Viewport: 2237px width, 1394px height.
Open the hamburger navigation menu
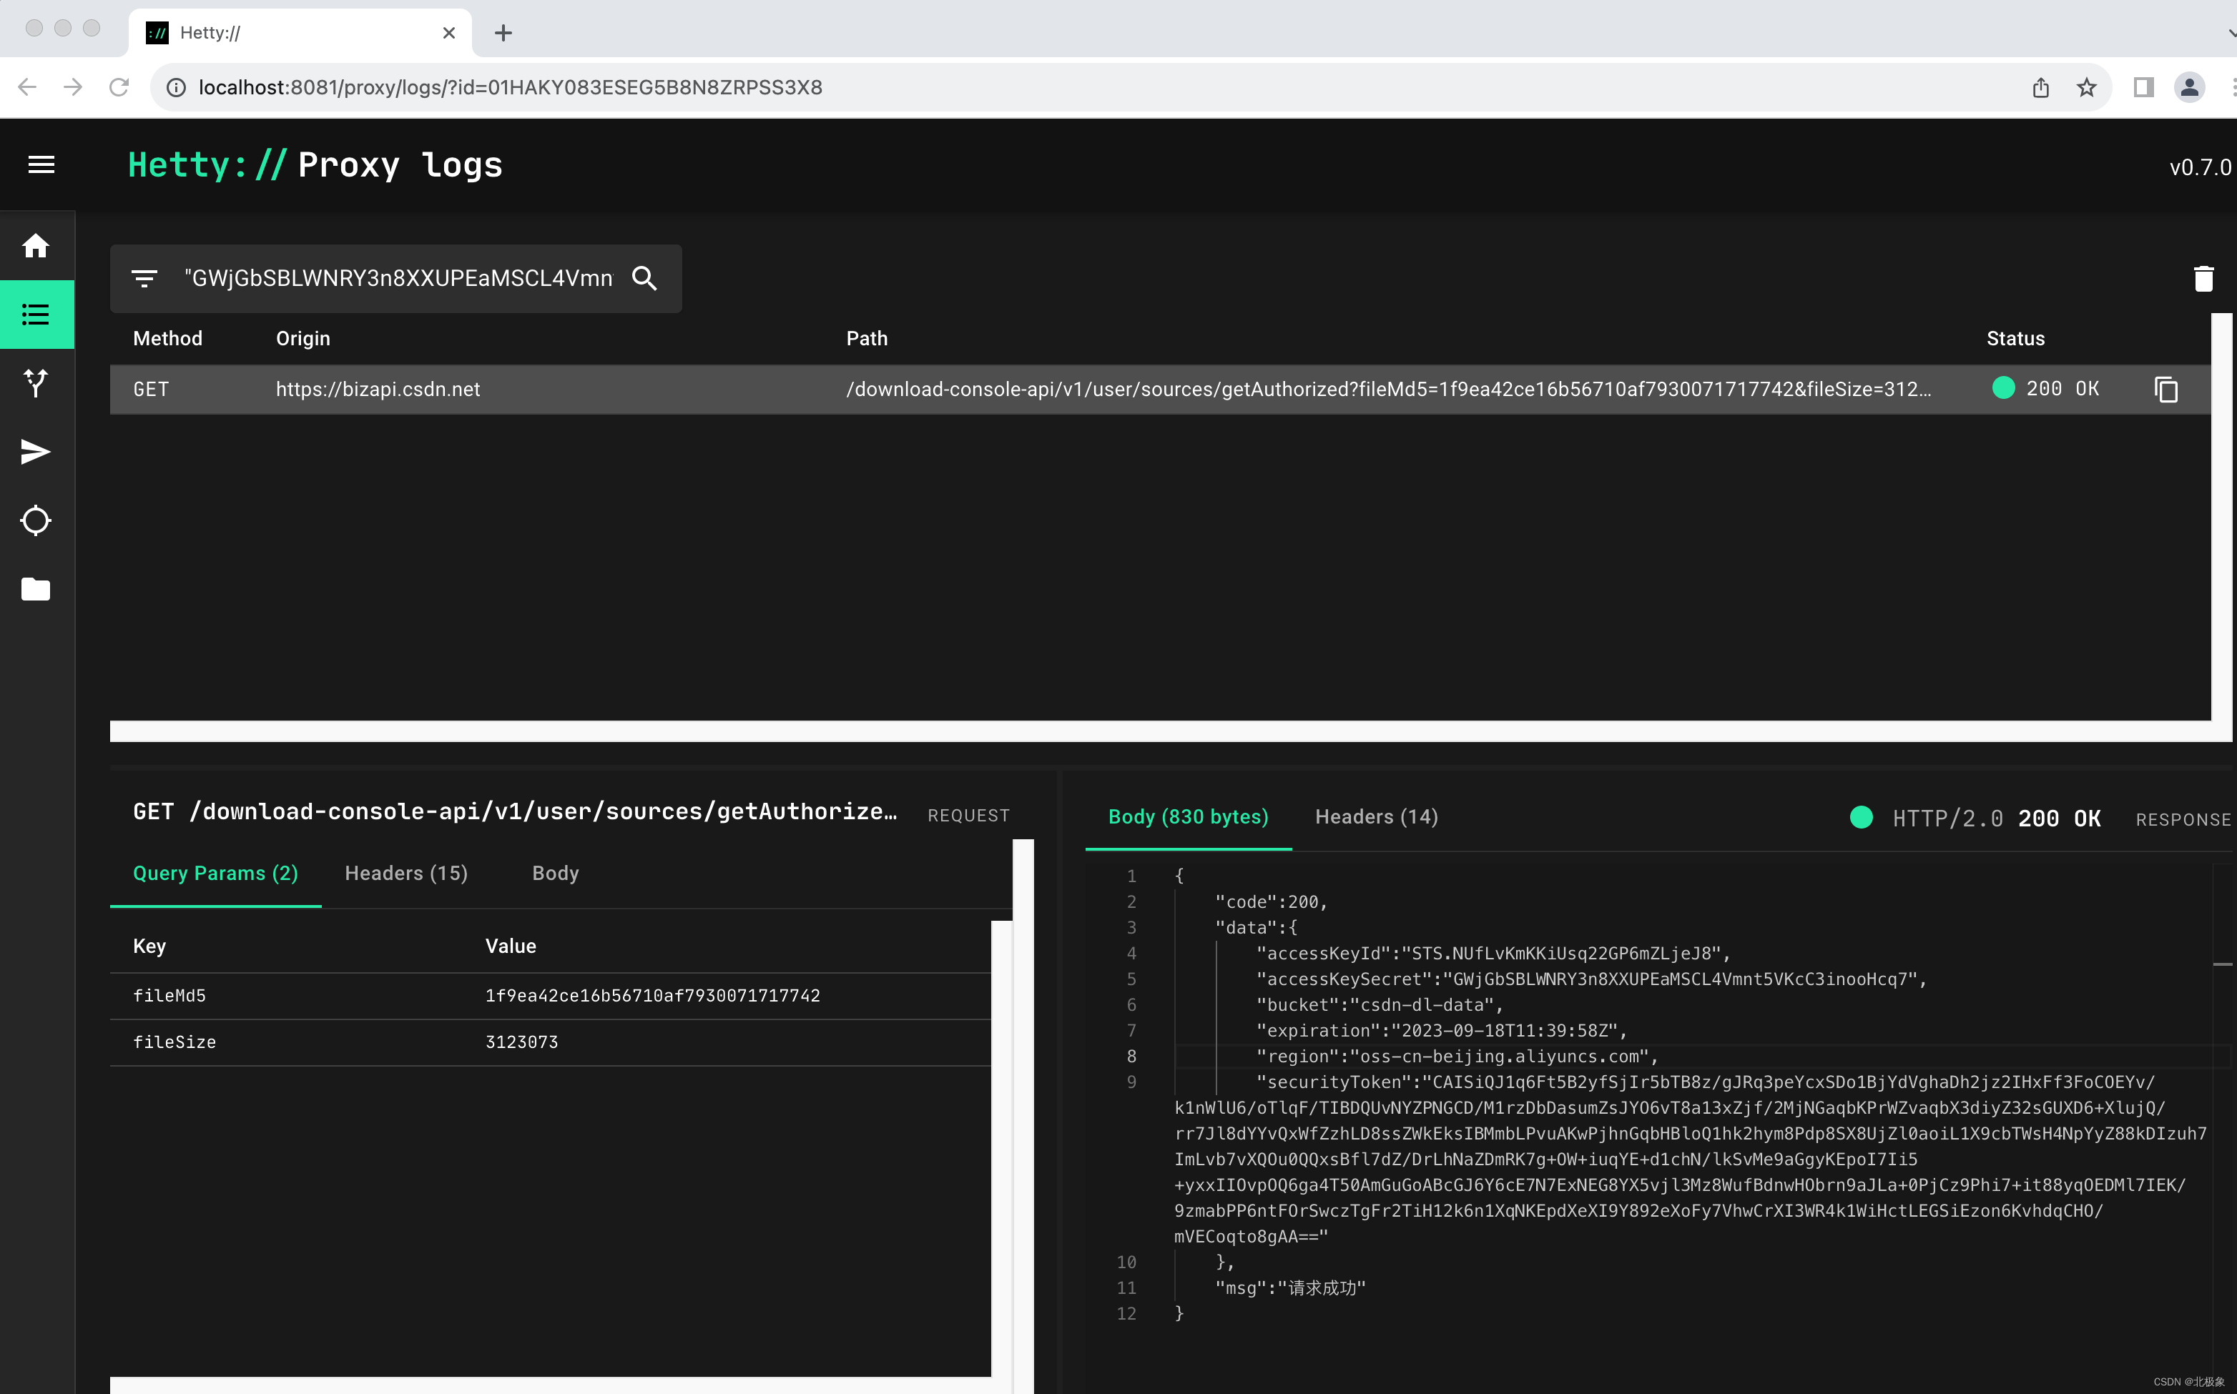tap(41, 165)
